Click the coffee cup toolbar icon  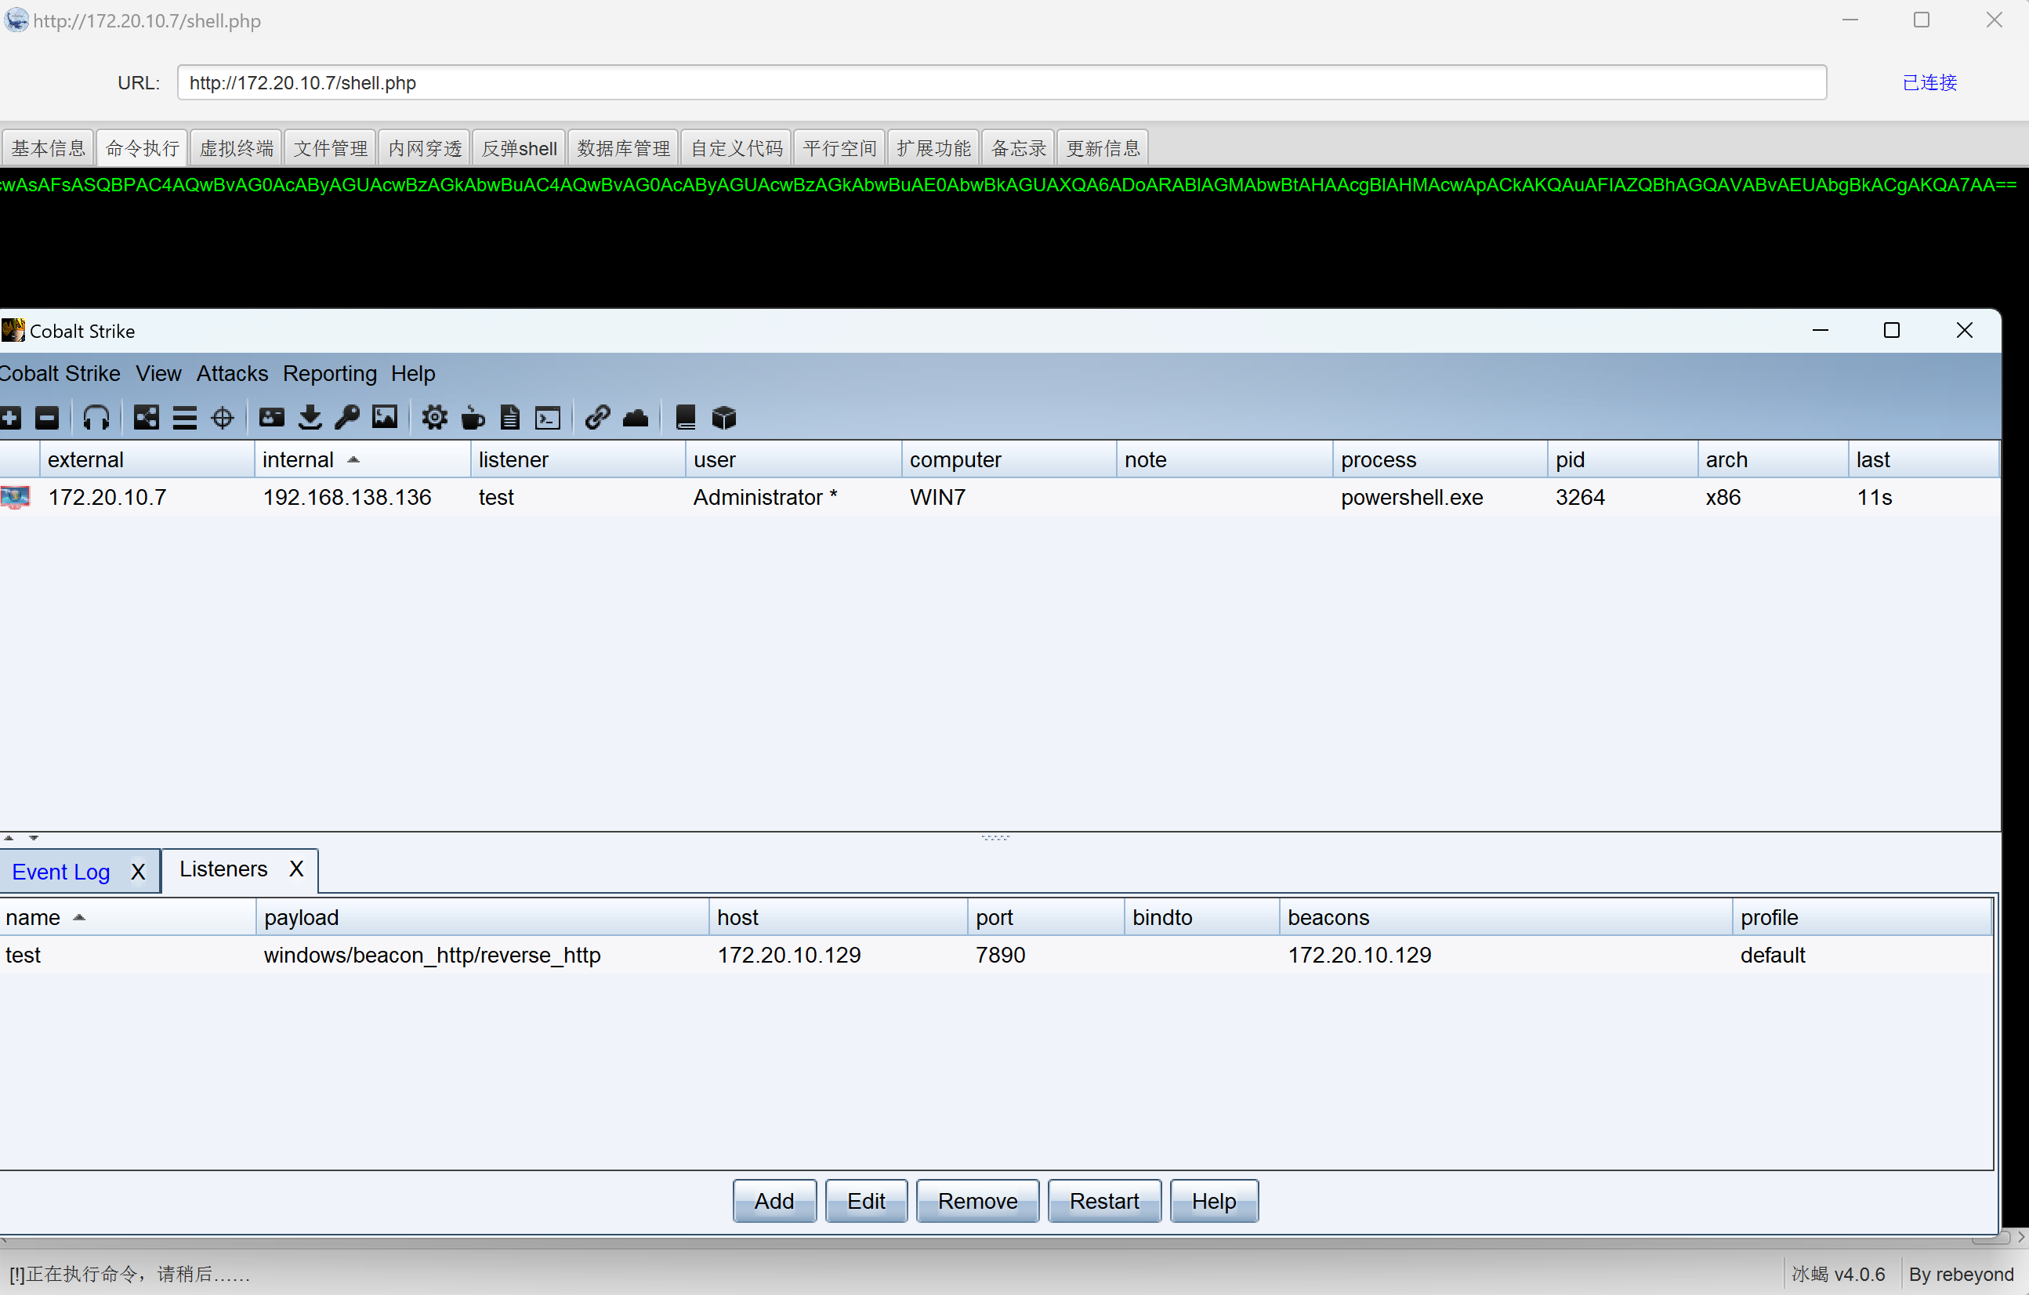click(x=473, y=418)
